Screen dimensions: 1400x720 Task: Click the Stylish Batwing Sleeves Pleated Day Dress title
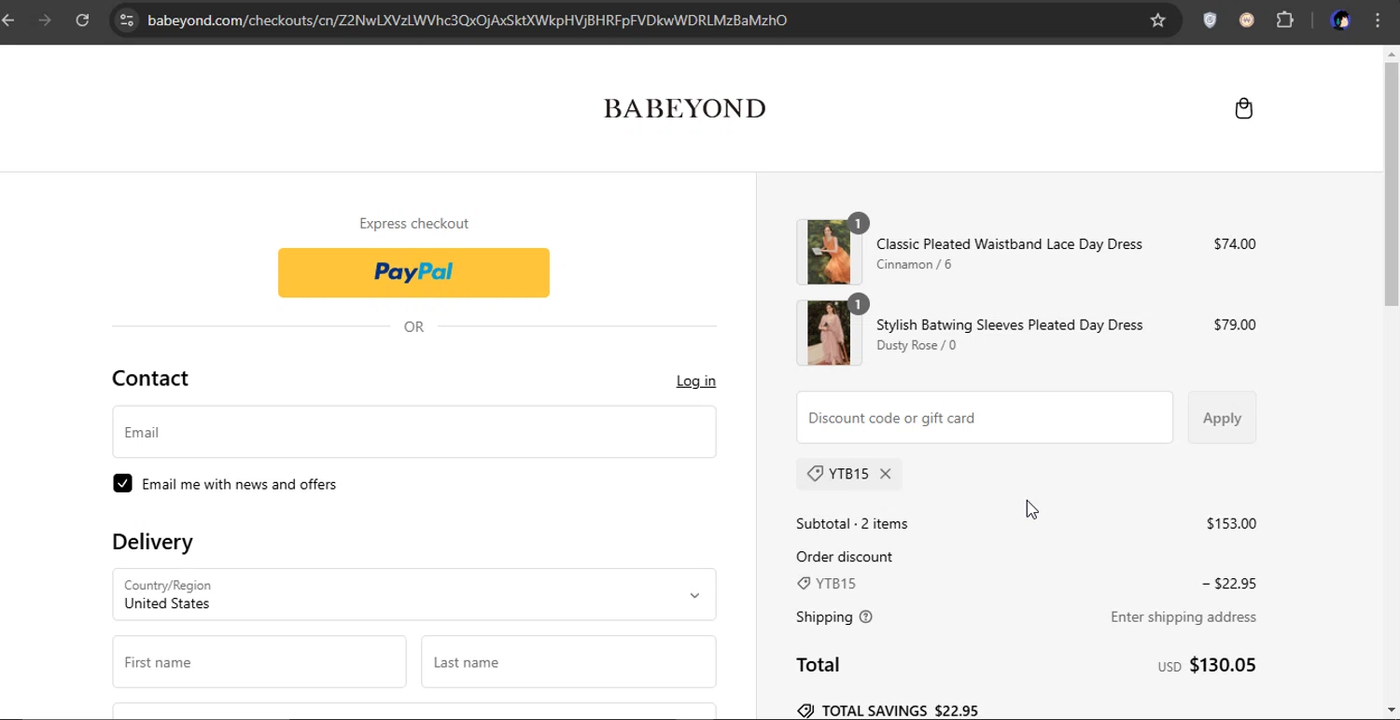[x=1009, y=325]
